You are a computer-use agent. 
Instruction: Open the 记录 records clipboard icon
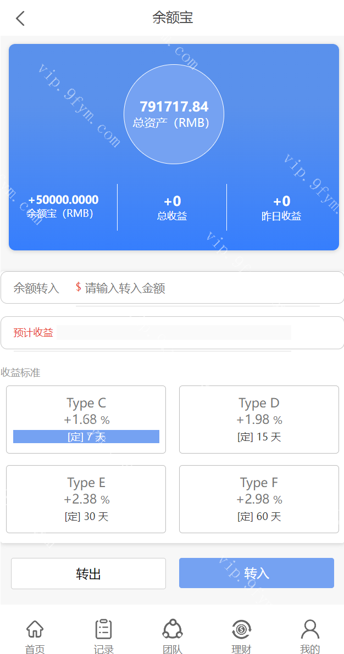click(x=103, y=629)
